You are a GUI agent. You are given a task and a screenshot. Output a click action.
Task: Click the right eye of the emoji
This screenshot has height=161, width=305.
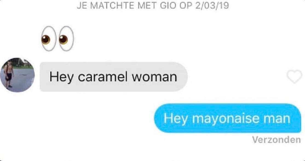point(66,39)
